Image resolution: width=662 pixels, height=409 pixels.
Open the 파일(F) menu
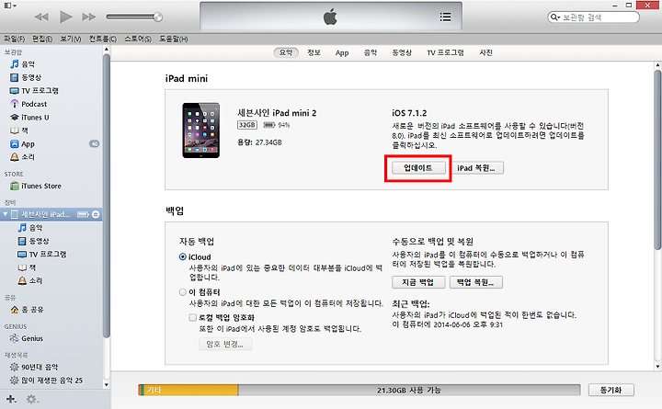(15, 39)
